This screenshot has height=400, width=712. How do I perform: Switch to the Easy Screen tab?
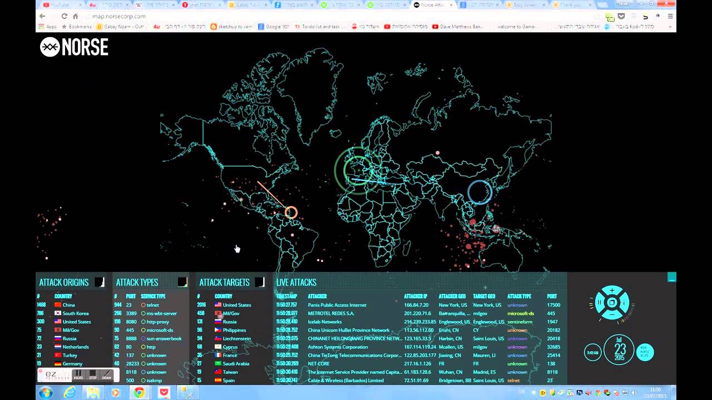526,4
